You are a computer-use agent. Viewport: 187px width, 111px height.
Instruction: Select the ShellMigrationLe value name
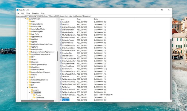[69, 45]
